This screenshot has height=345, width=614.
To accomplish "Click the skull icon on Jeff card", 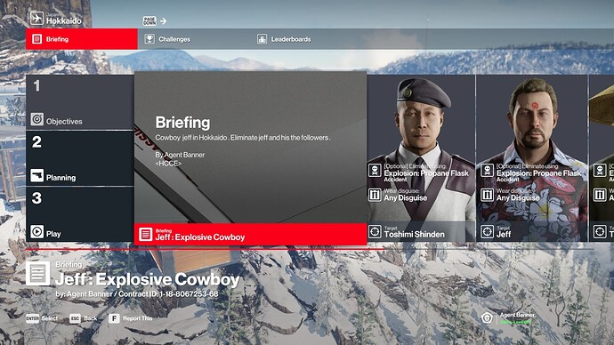I will pyautogui.click(x=487, y=170).
